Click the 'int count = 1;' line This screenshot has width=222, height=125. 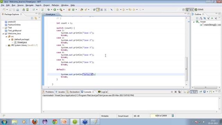tap(65, 23)
